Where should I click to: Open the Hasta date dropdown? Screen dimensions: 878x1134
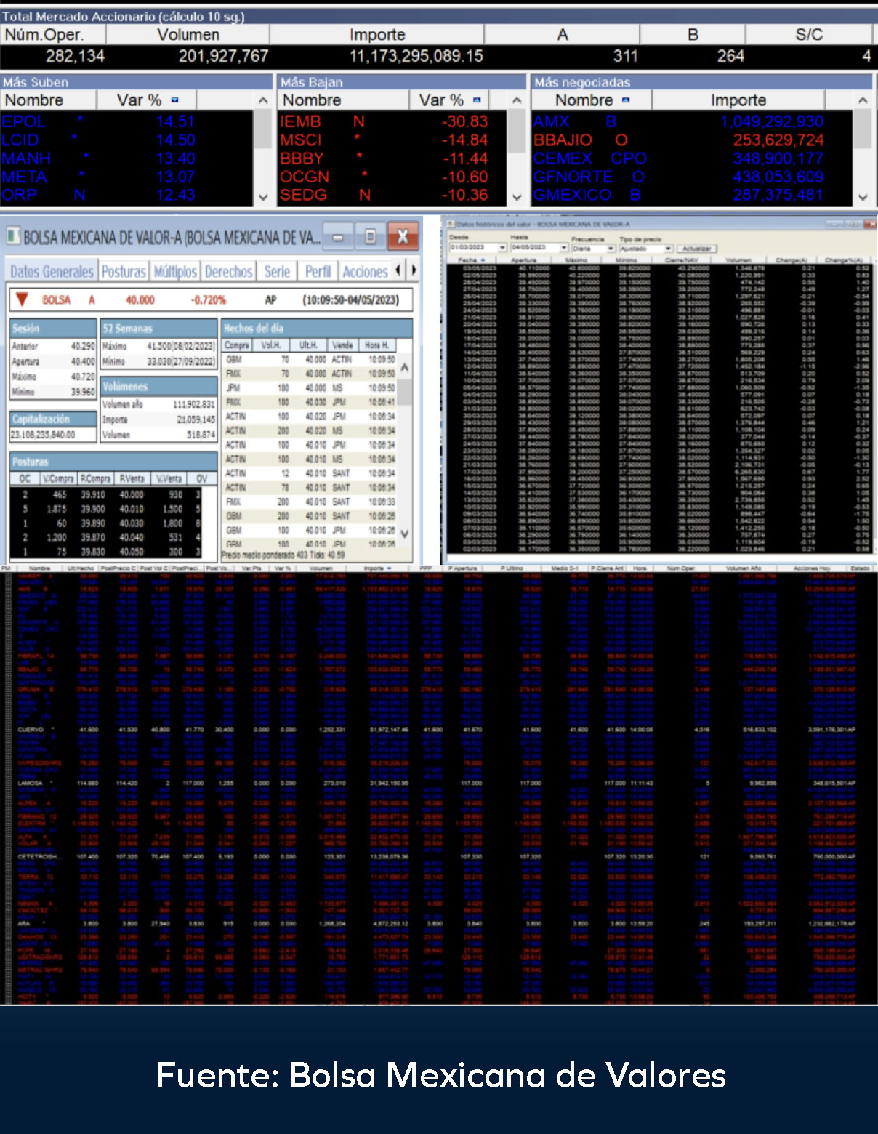click(563, 248)
